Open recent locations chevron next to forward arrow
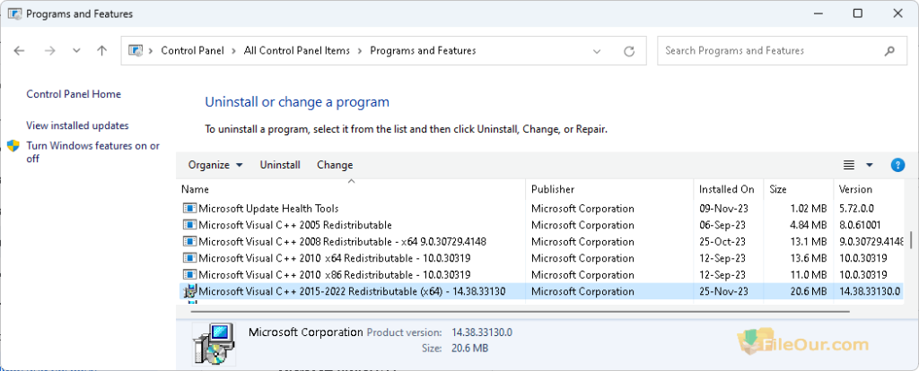 (76, 51)
